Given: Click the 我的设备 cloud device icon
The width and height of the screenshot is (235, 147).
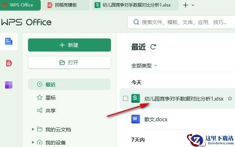Looking at the screenshot, I should 40,142.
